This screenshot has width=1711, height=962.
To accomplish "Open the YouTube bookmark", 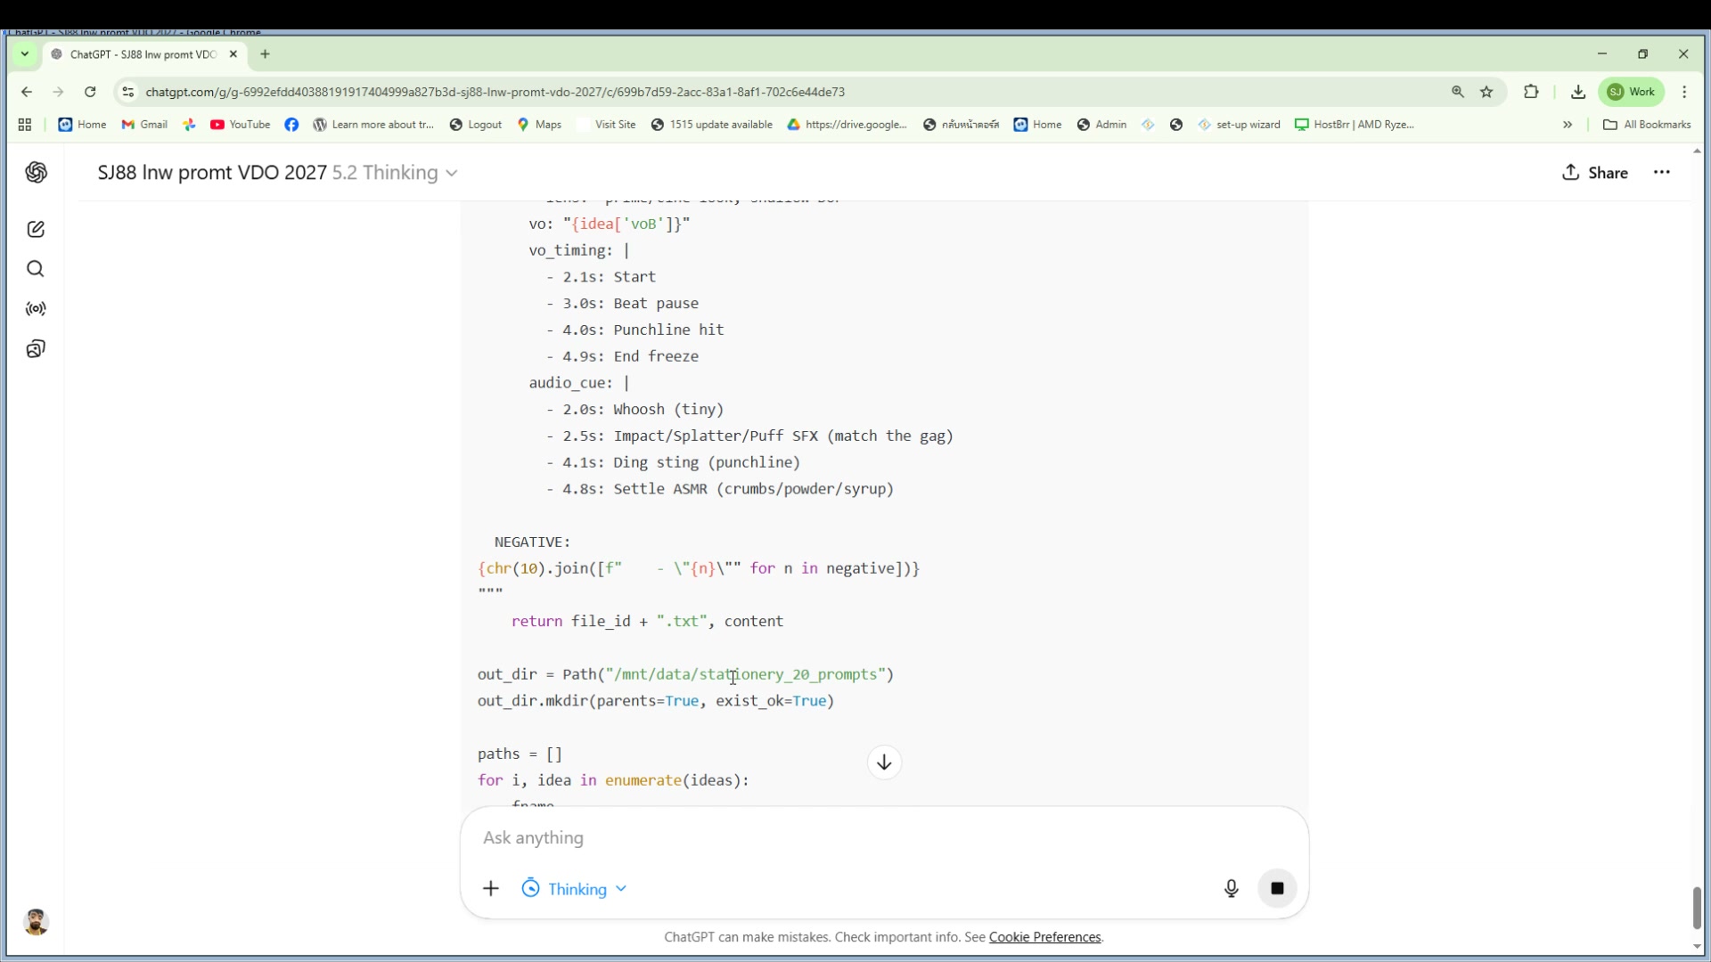I will click(x=241, y=125).
